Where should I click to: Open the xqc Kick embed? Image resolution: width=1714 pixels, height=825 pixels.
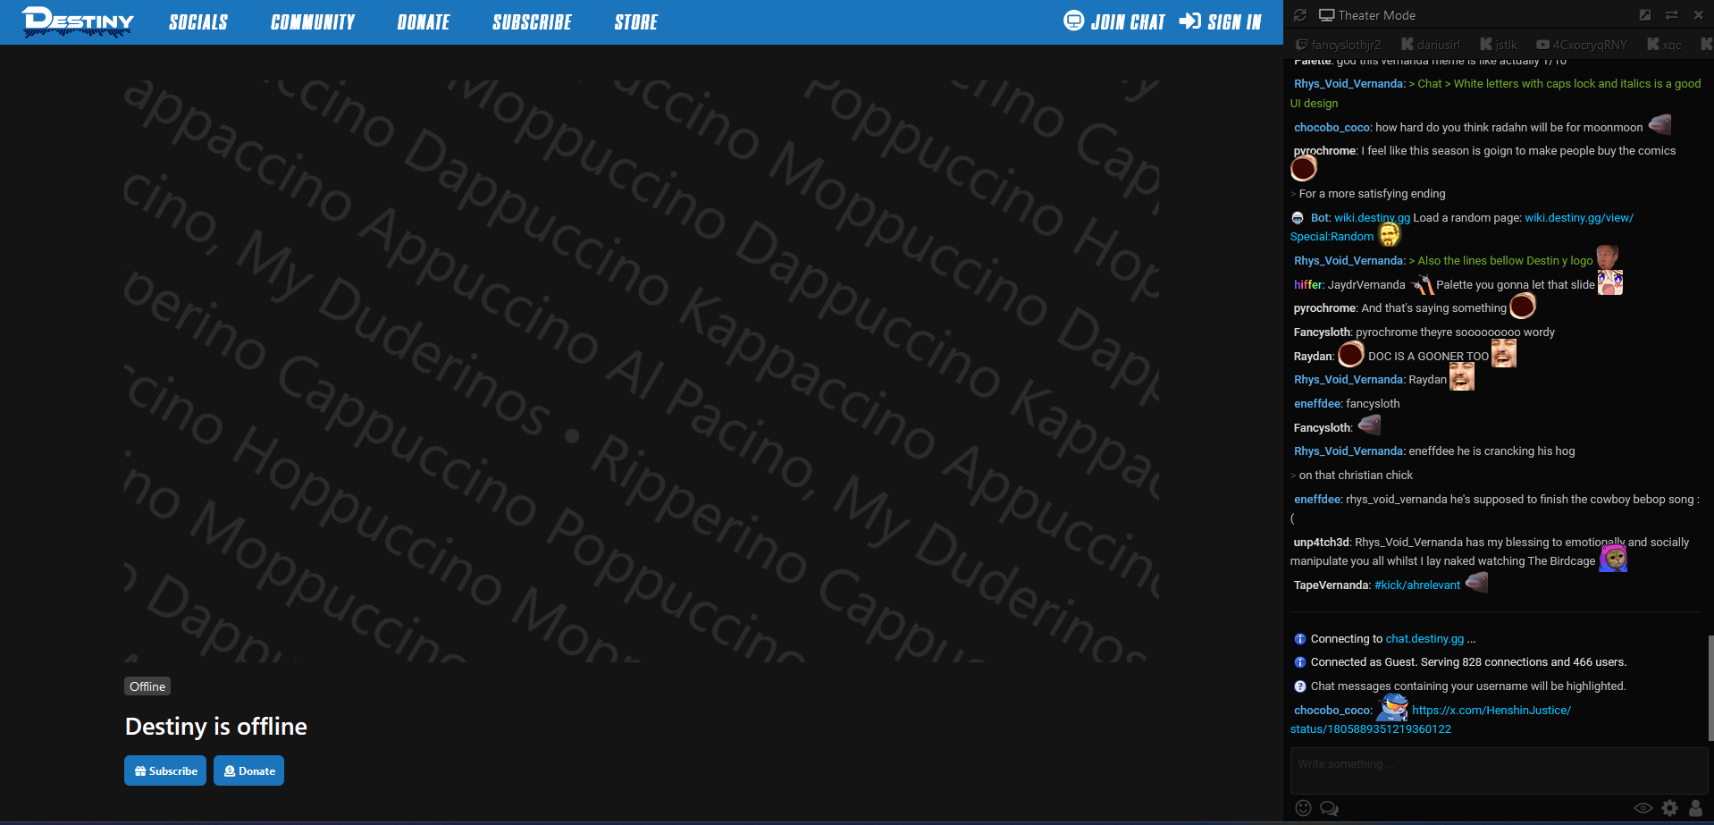pos(1664,45)
